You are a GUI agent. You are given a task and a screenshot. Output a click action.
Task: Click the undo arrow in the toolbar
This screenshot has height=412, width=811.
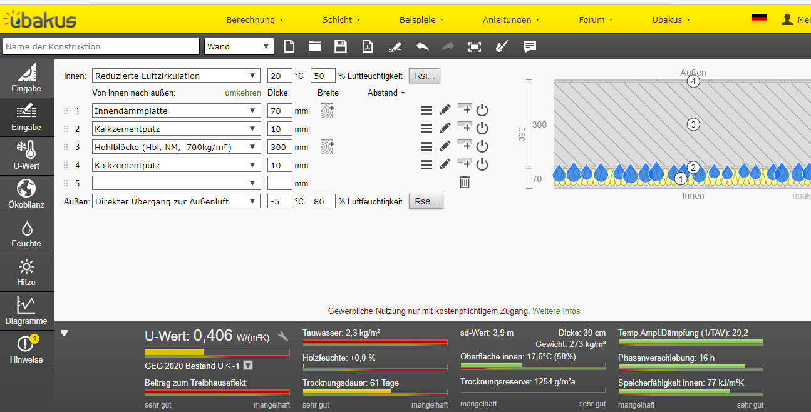[x=423, y=46]
